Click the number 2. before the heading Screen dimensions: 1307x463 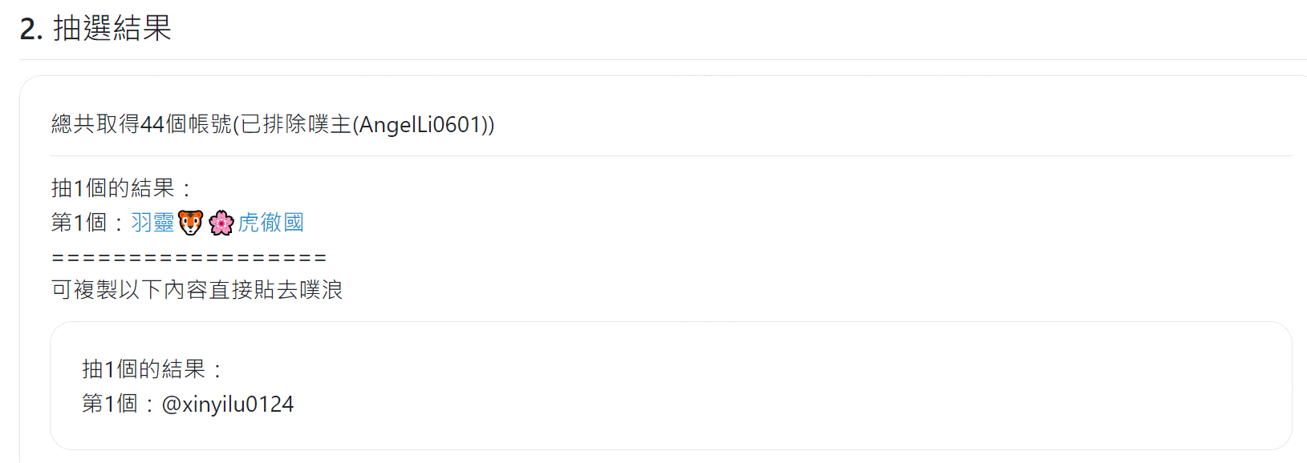point(31,29)
